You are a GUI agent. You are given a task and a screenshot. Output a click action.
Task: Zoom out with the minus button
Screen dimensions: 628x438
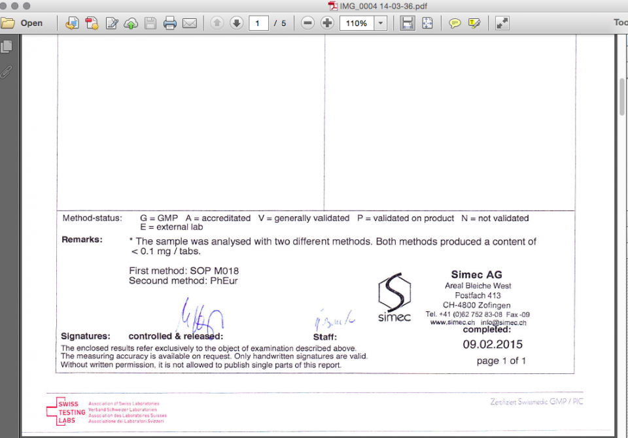click(x=307, y=23)
